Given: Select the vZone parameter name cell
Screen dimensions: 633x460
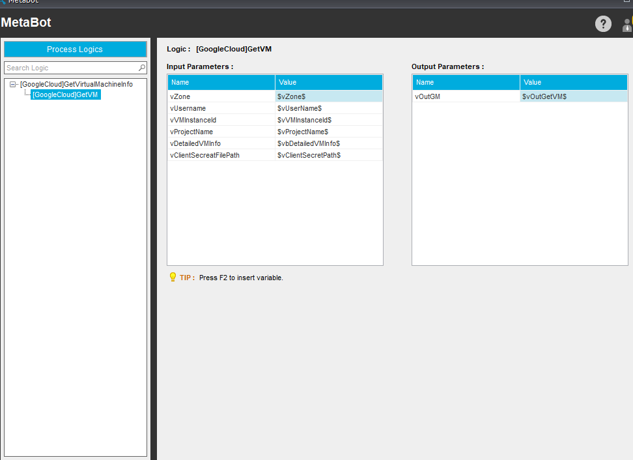Looking at the screenshot, I should [221, 96].
